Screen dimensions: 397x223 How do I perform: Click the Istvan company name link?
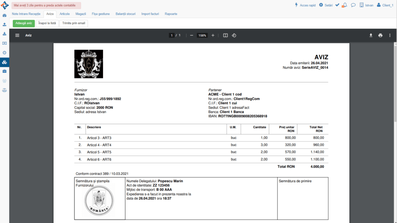(369, 5)
